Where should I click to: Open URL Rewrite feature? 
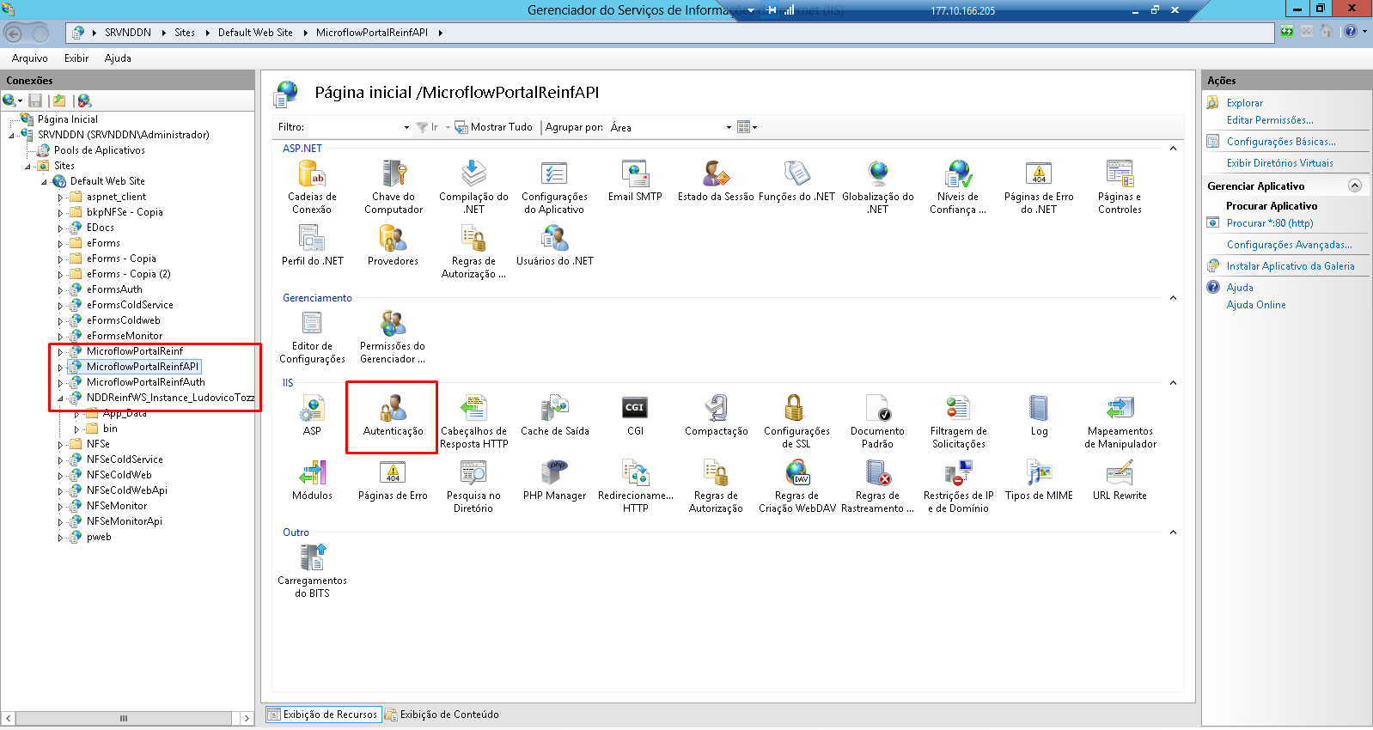(1120, 480)
